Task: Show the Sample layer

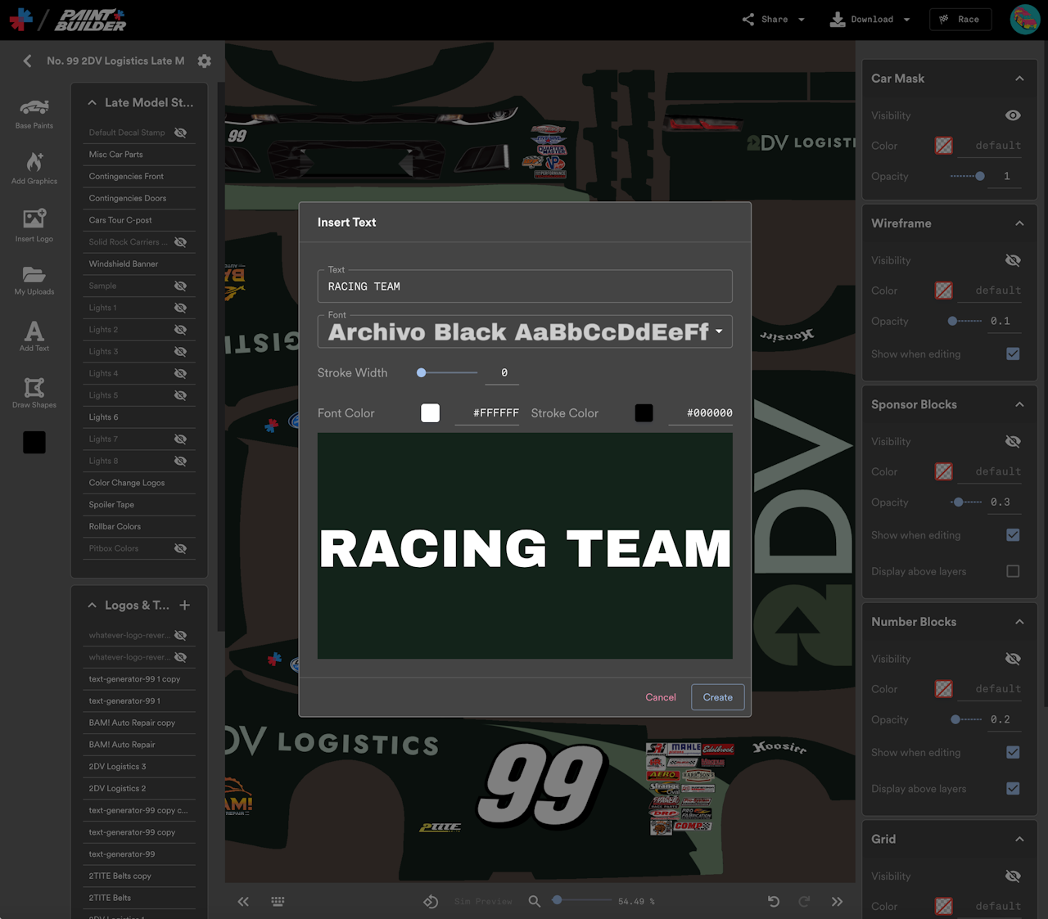Action: 181,286
